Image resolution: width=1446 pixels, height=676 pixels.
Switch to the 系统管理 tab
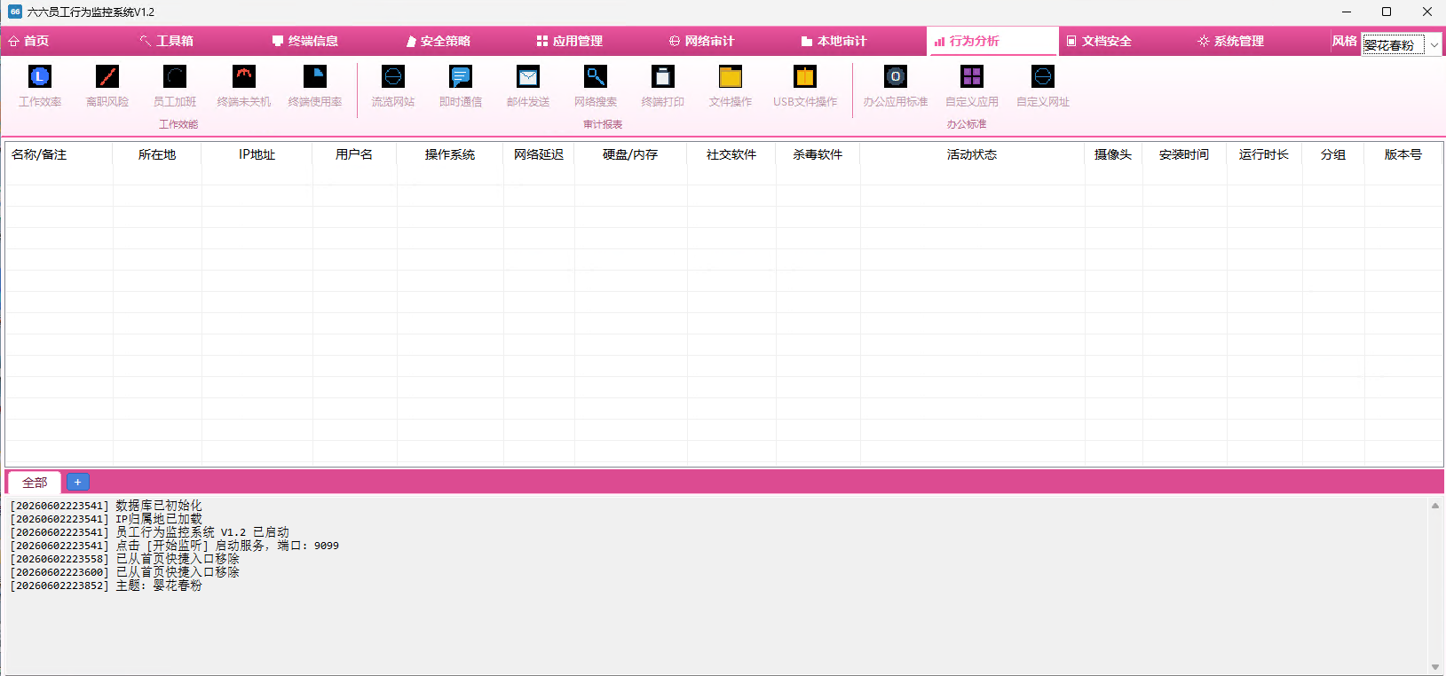[1230, 41]
